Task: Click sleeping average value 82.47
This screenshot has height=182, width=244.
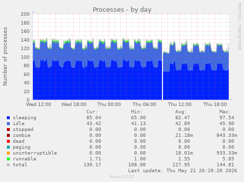Action: [183, 118]
